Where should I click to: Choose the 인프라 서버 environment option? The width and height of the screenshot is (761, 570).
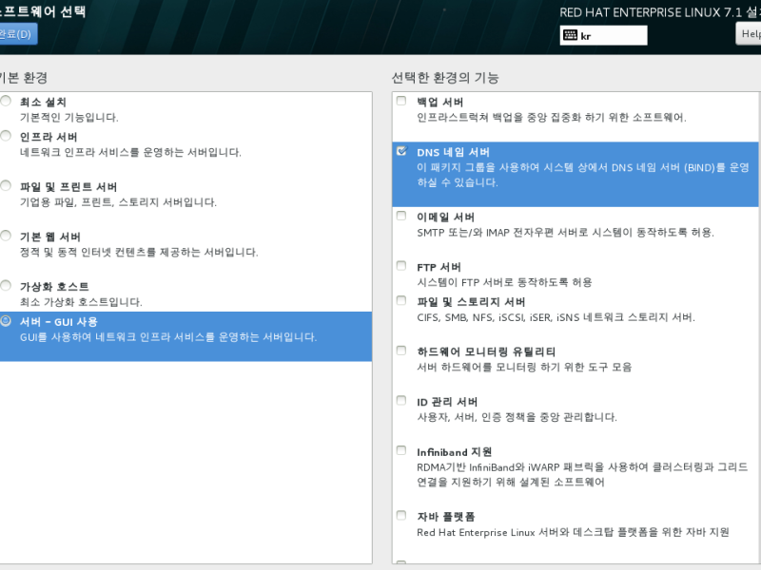[x=6, y=136]
